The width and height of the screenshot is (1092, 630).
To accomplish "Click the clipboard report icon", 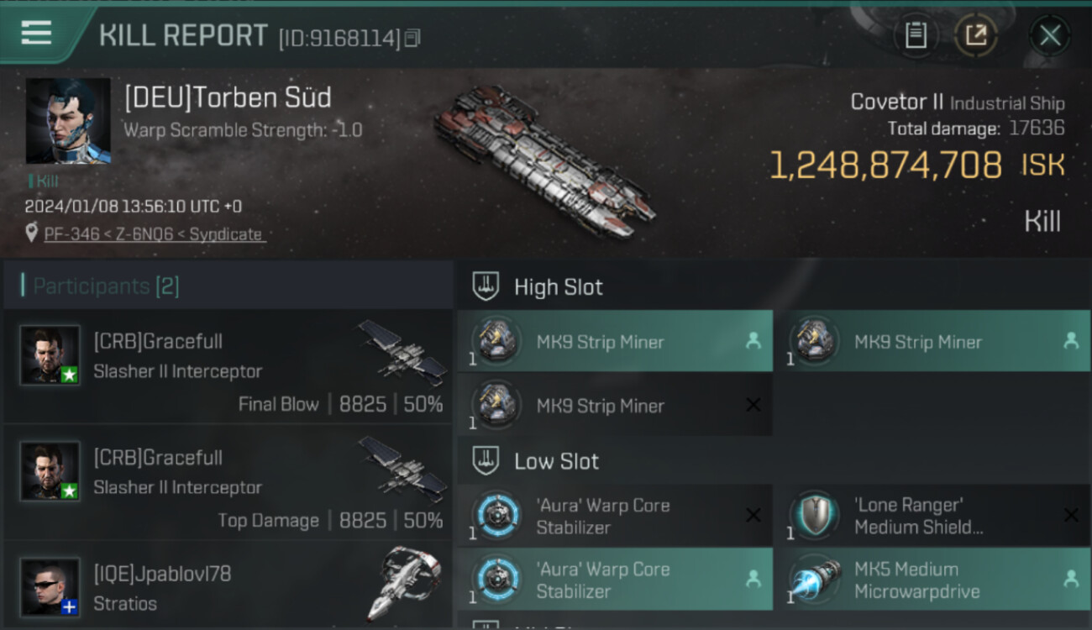I will coord(916,35).
